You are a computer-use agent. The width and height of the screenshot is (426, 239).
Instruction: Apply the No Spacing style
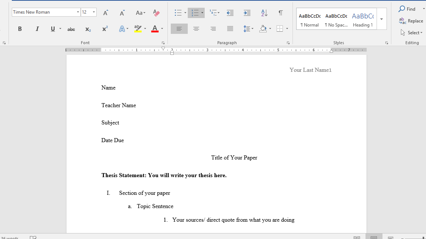tap(336, 20)
